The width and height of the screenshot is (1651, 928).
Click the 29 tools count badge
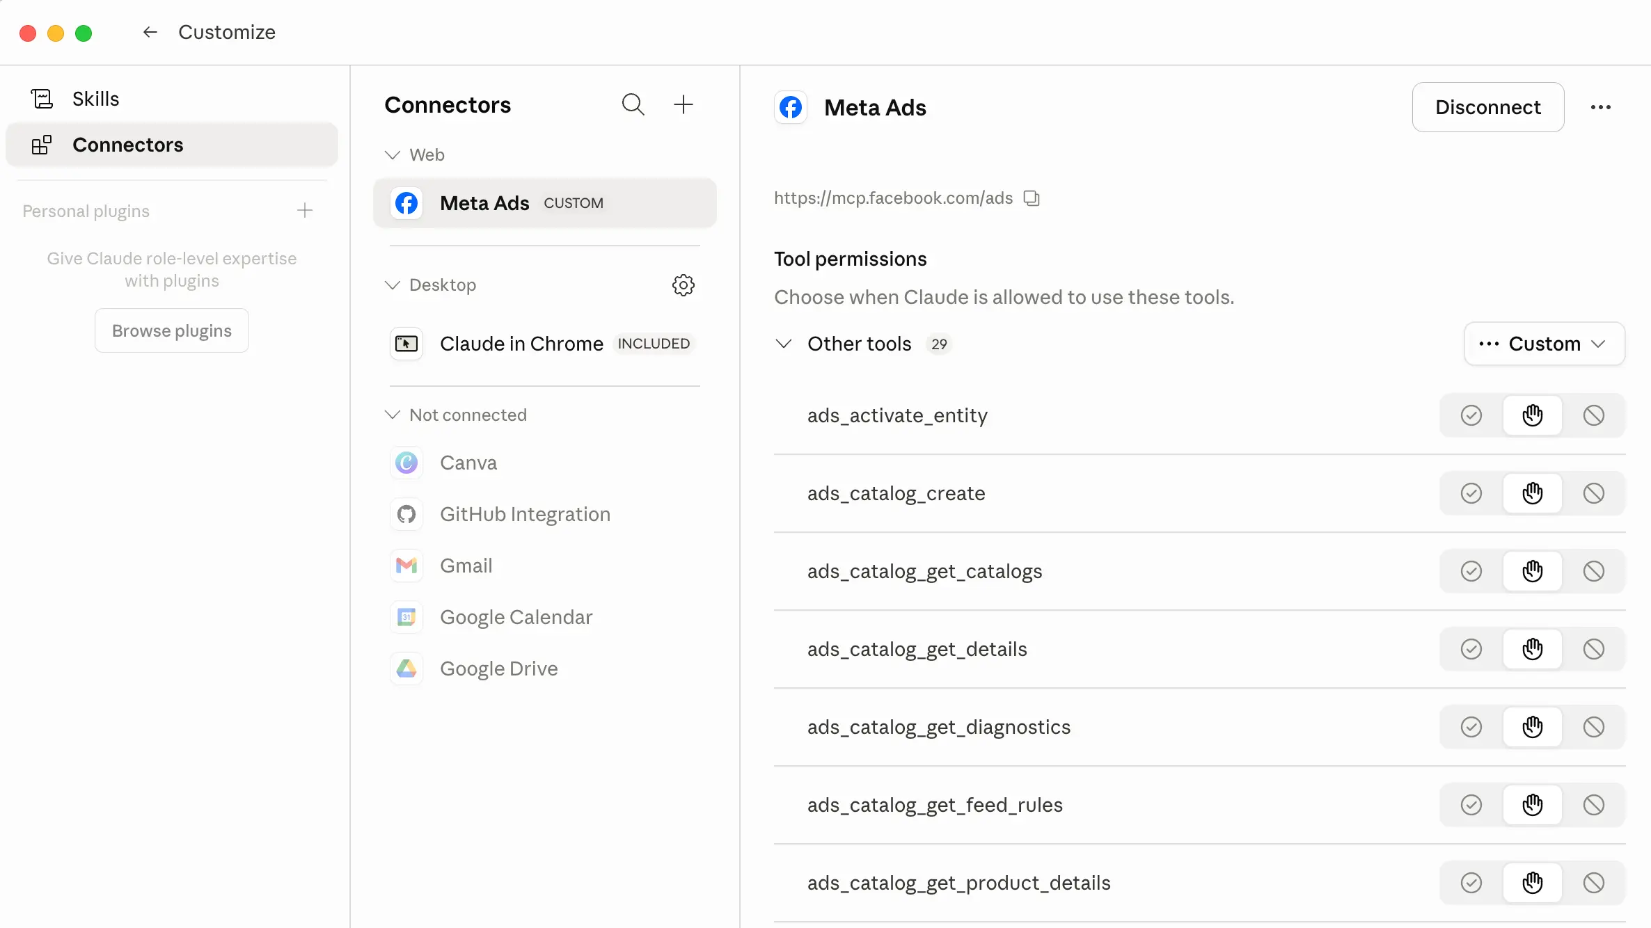pyautogui.click(x=939, y=344)
